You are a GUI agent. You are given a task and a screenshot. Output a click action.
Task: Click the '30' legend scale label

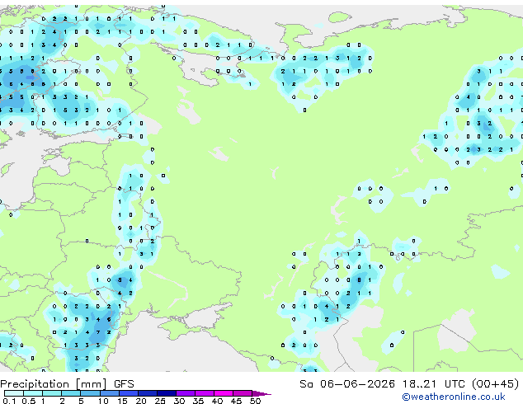(x=179, y=401)
